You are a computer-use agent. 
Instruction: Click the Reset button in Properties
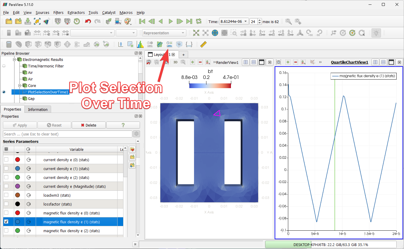(x=54, y=125)
